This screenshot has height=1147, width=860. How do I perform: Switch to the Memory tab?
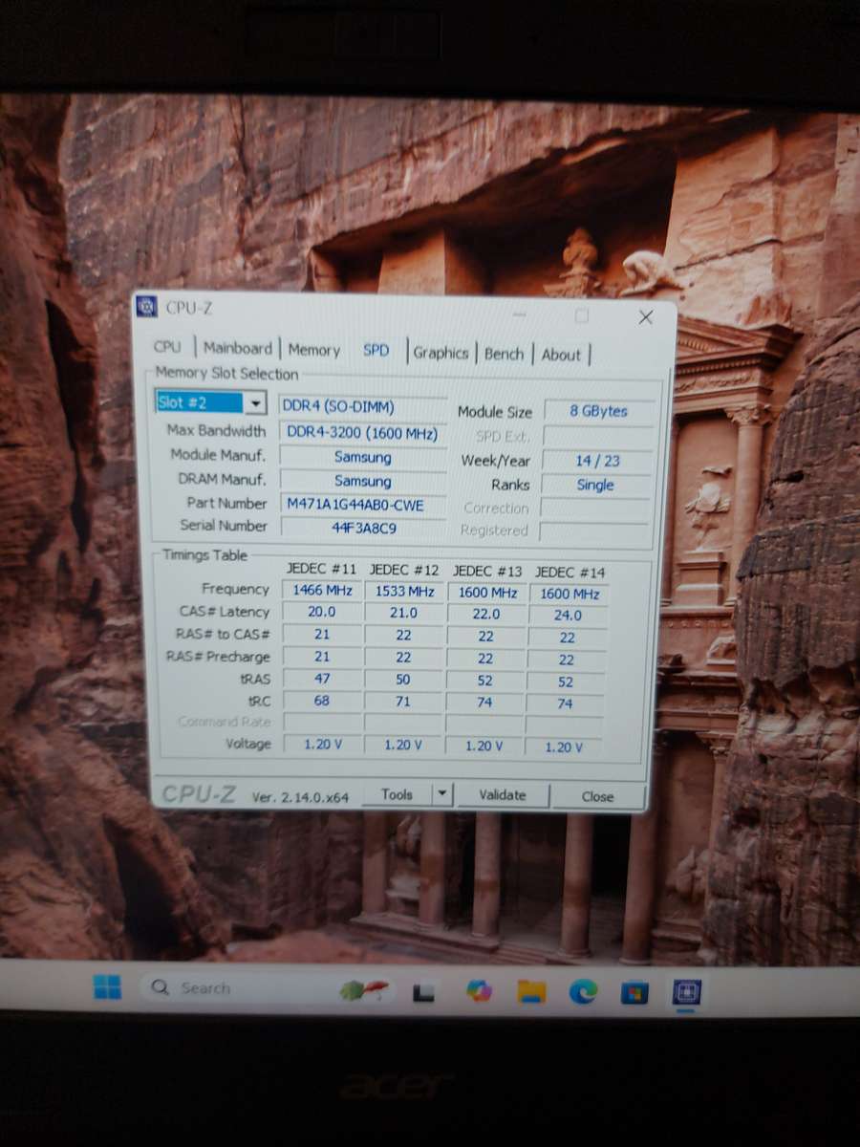[313, 350]
